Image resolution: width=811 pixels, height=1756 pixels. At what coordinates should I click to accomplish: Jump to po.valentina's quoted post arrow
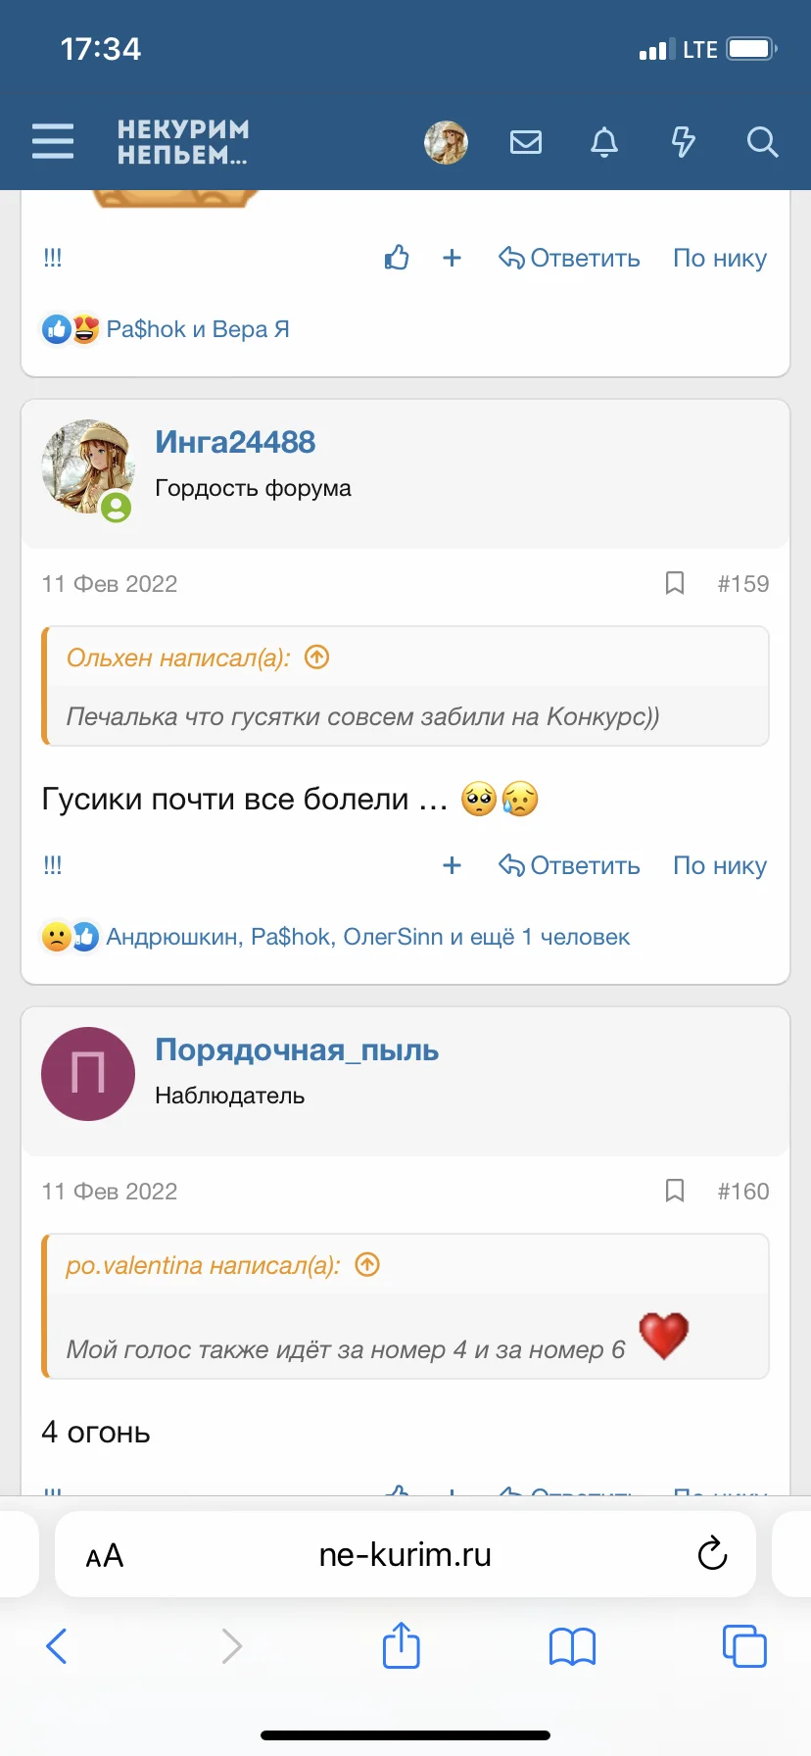coord(367,1264)
